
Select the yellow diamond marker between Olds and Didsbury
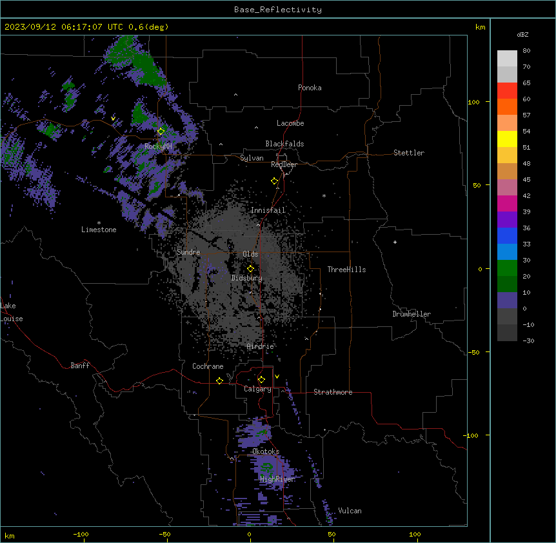point(250,269)
